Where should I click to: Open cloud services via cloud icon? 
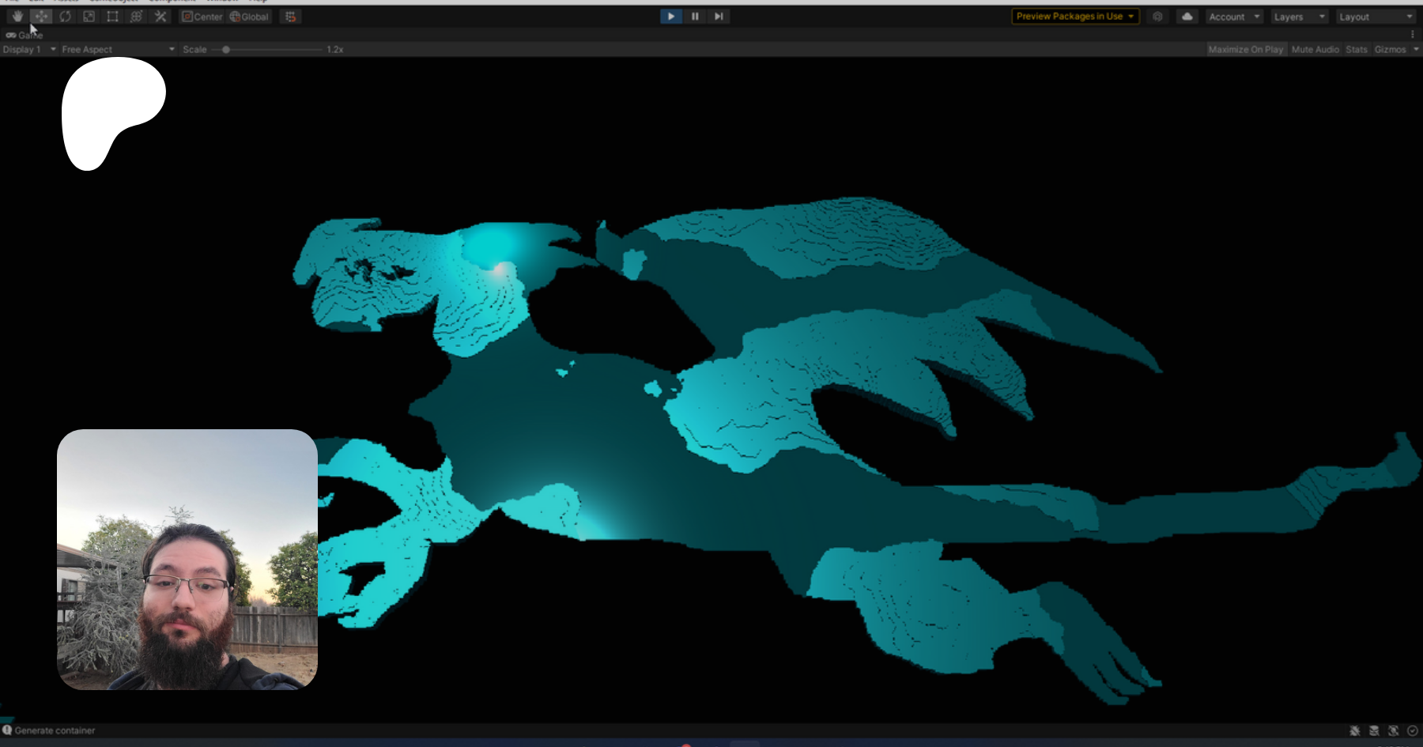pyautogui.click(x=1187, y=17)
